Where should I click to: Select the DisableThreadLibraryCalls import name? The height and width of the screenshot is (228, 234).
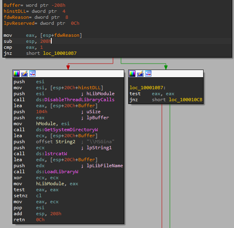79,100
